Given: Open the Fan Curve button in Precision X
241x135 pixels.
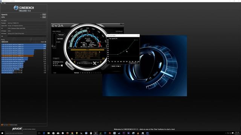Looking at the screenshot, I should pyautogui.click(x=60, y=39).
